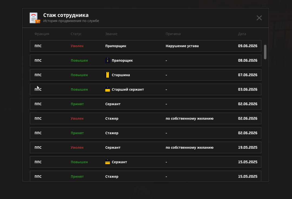Click Старший сержант rank insignia icon
The image size is (292, 199).
(107, 89)
